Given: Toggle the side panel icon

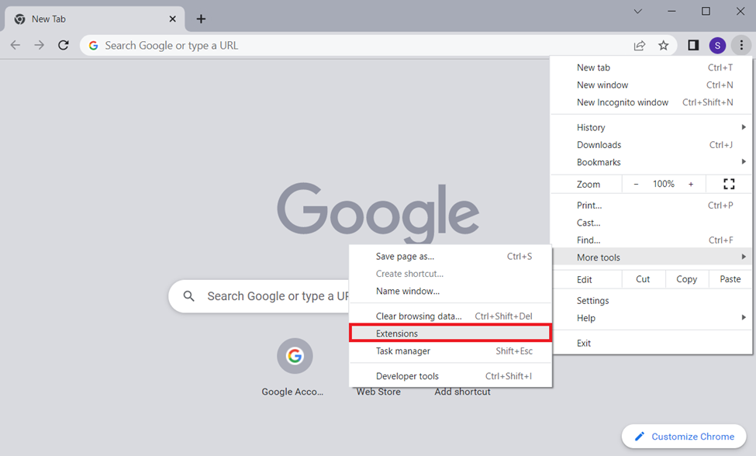Looking at the screenshot, I should (x=693, y=46).
